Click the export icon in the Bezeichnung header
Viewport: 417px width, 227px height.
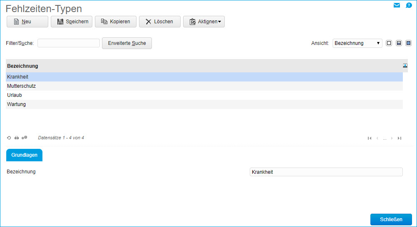(x=405, y=66)
